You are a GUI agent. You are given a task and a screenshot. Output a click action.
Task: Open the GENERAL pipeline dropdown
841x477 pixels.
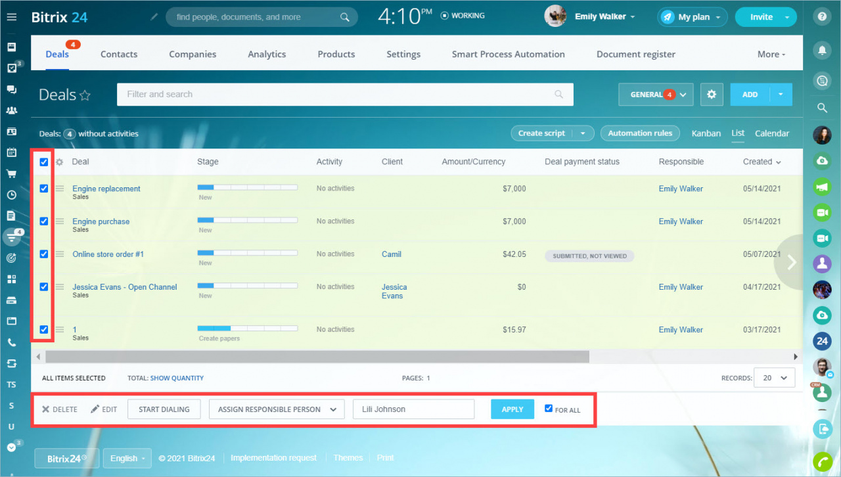coord(656,95)
